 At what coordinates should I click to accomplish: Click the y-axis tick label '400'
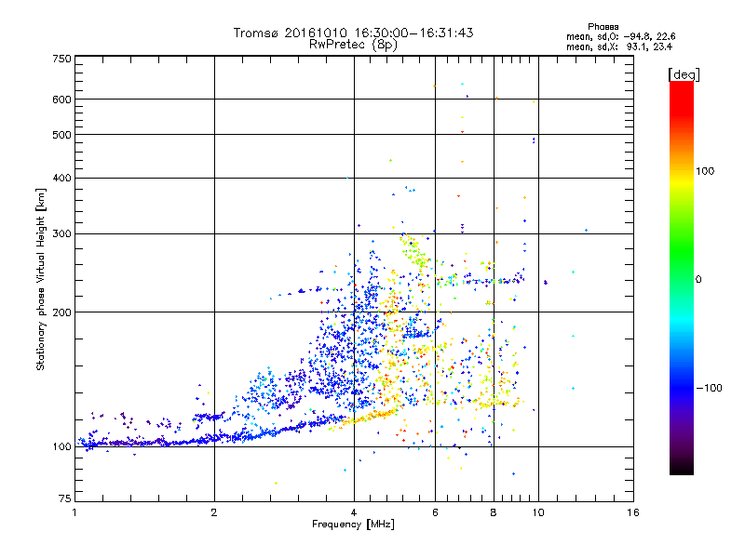pyautogui.click(x=62, y=179)
